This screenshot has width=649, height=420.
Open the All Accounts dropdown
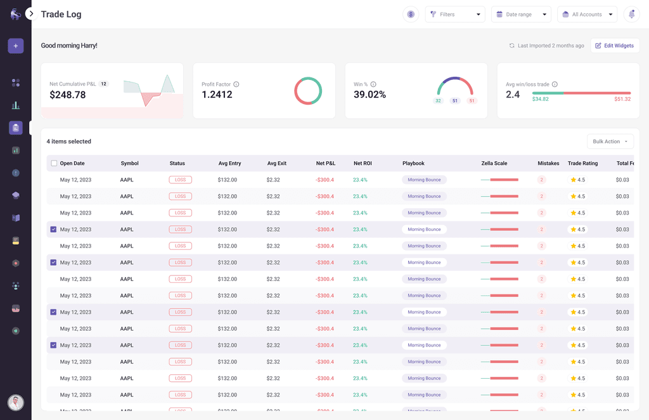587,15
